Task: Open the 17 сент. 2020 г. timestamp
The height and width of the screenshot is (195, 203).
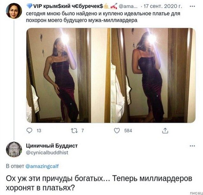Action: [163, 6]
